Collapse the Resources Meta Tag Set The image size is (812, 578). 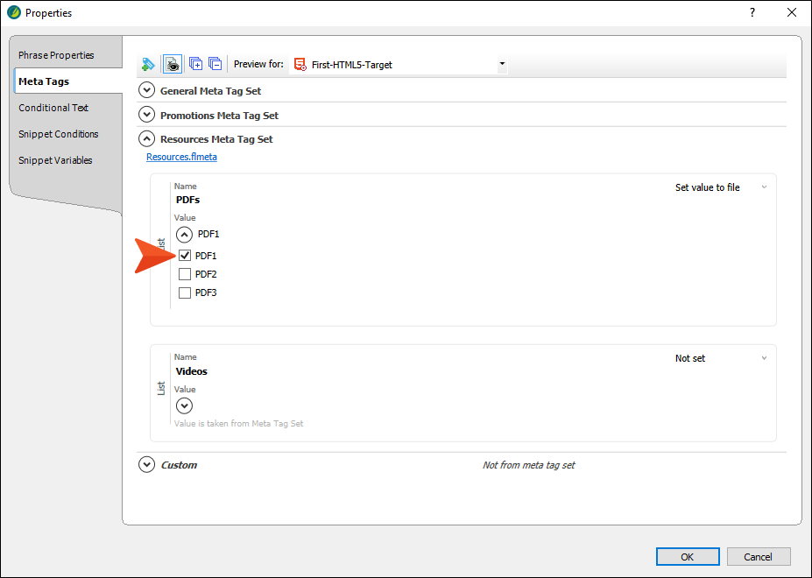point(147,138)
